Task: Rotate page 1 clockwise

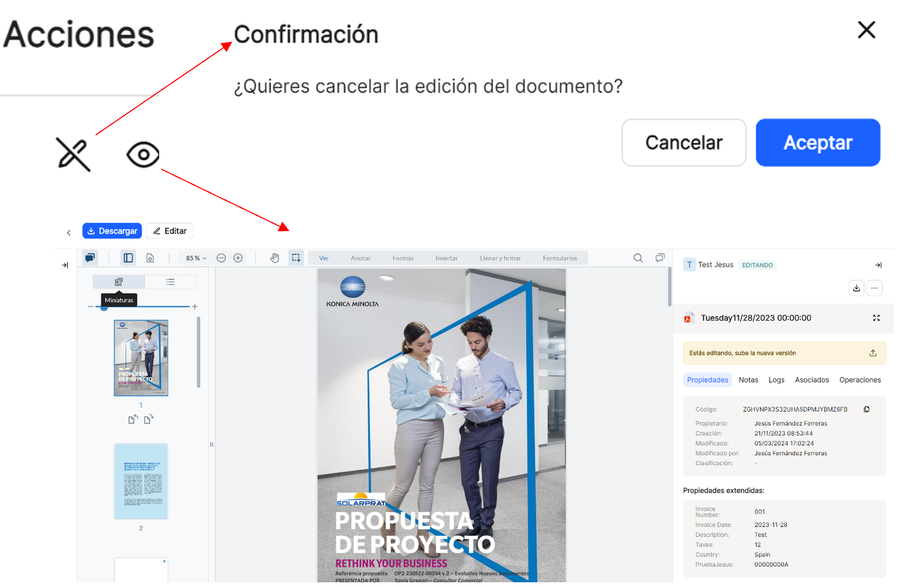Action: point(148,419)
